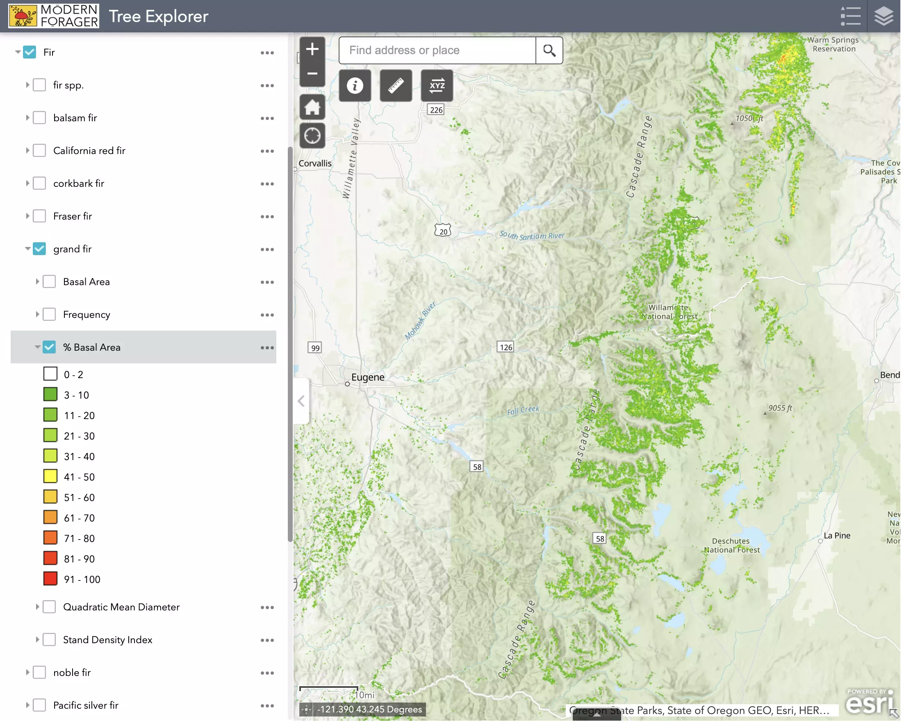Enable the noble fir layer checkbox
Image resolution: width=902 pixels, height=721 pixels.
coord(39,673)
